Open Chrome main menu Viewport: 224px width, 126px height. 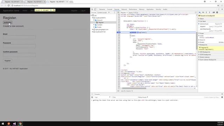pyautogui.click(x=222, y=6)
